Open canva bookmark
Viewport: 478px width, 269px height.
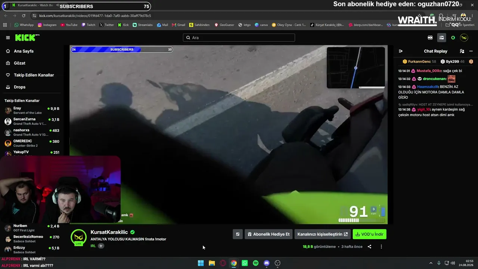click(x=261, y=25)
